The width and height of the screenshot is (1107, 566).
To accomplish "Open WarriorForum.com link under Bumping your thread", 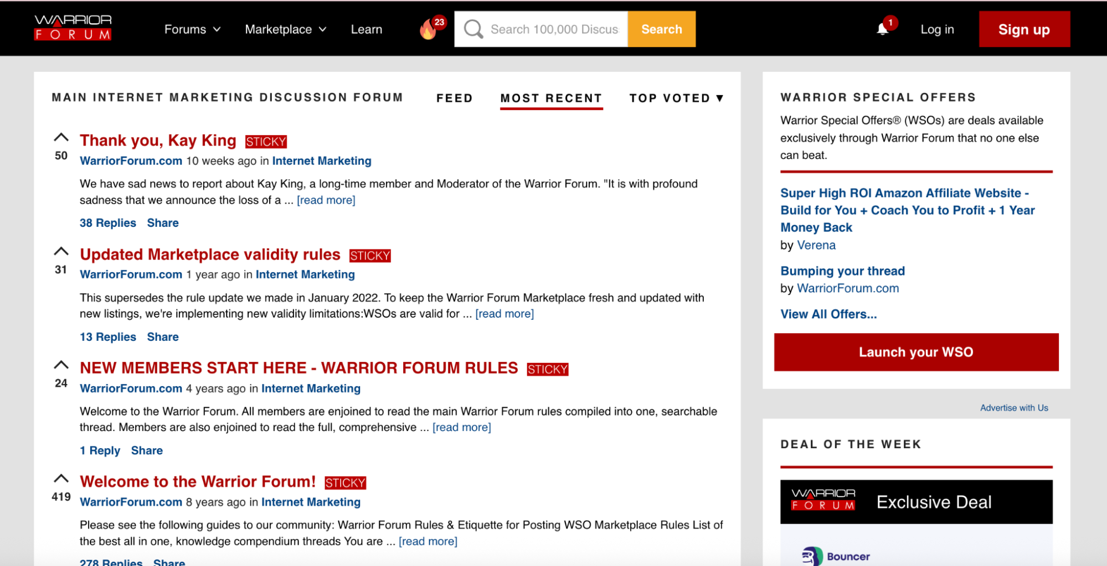I will (x=848, y=288).
